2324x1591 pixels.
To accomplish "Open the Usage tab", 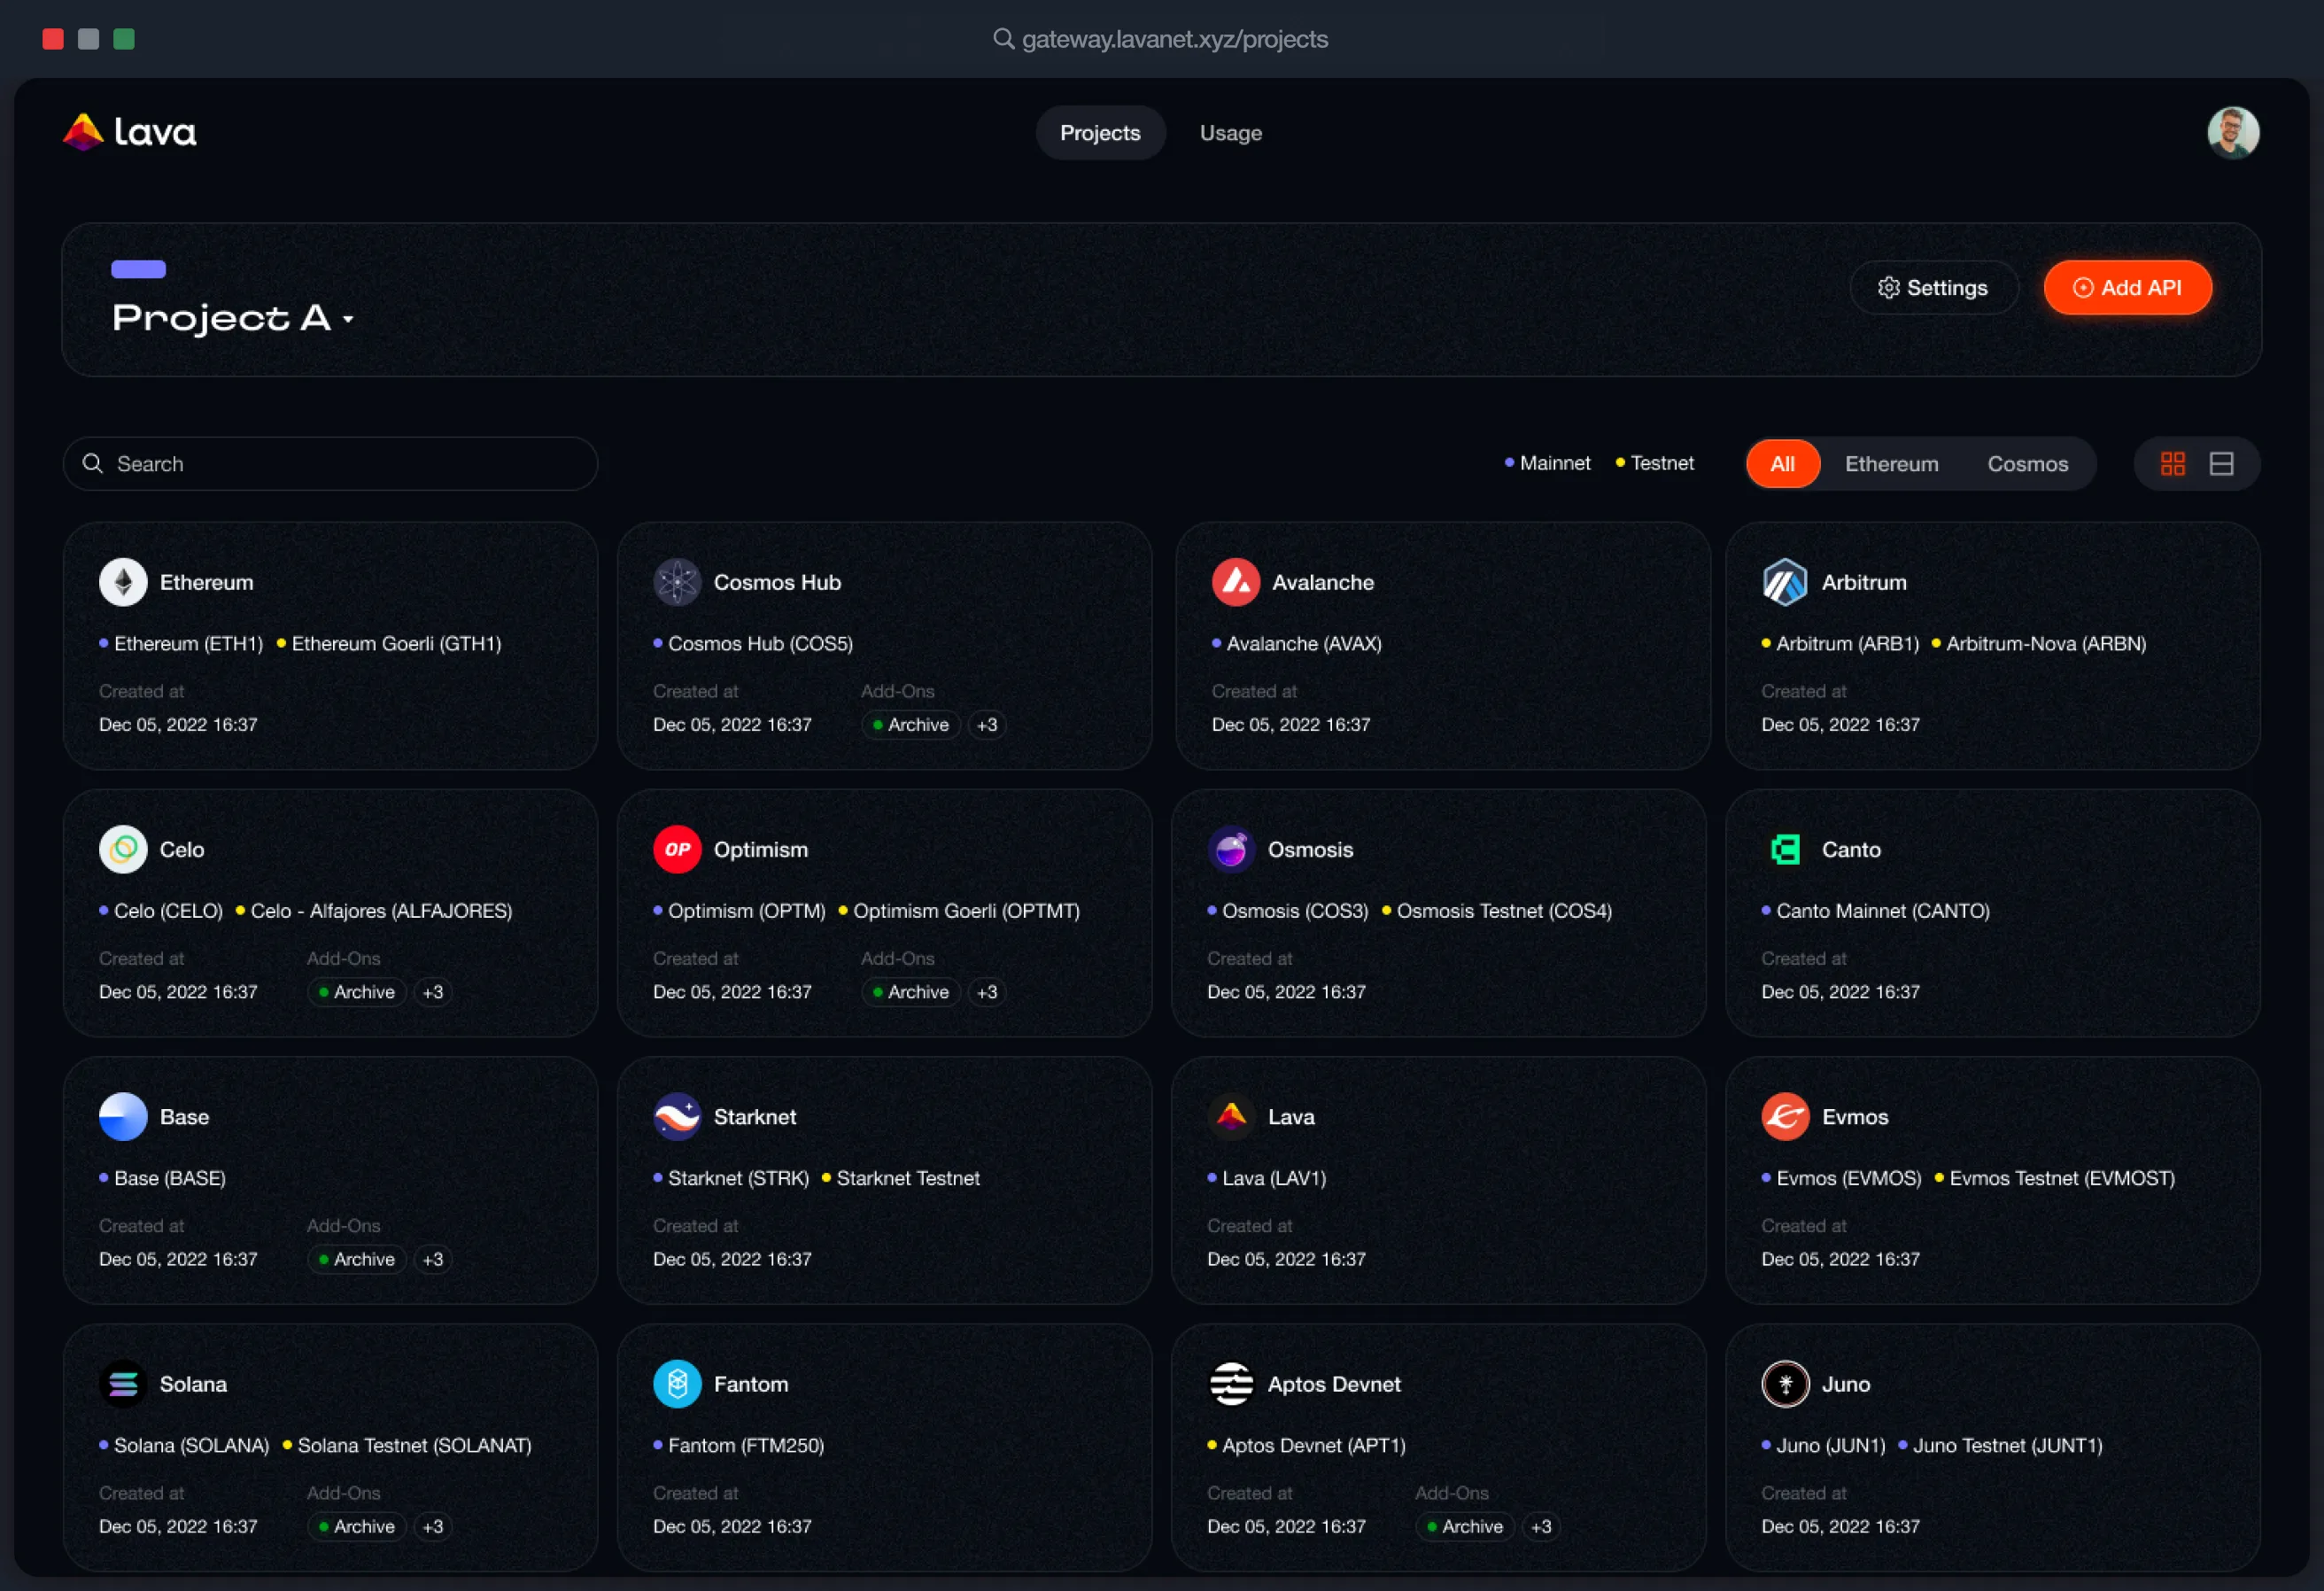I will (x=1230, y=133).
